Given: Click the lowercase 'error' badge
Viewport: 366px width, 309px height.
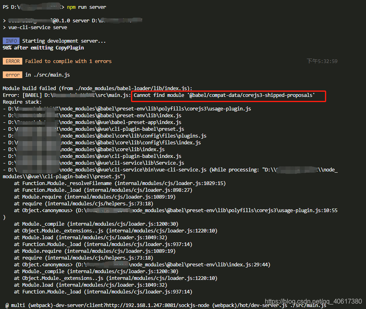Looking at the screenshot, I should [x=13, y=75].
